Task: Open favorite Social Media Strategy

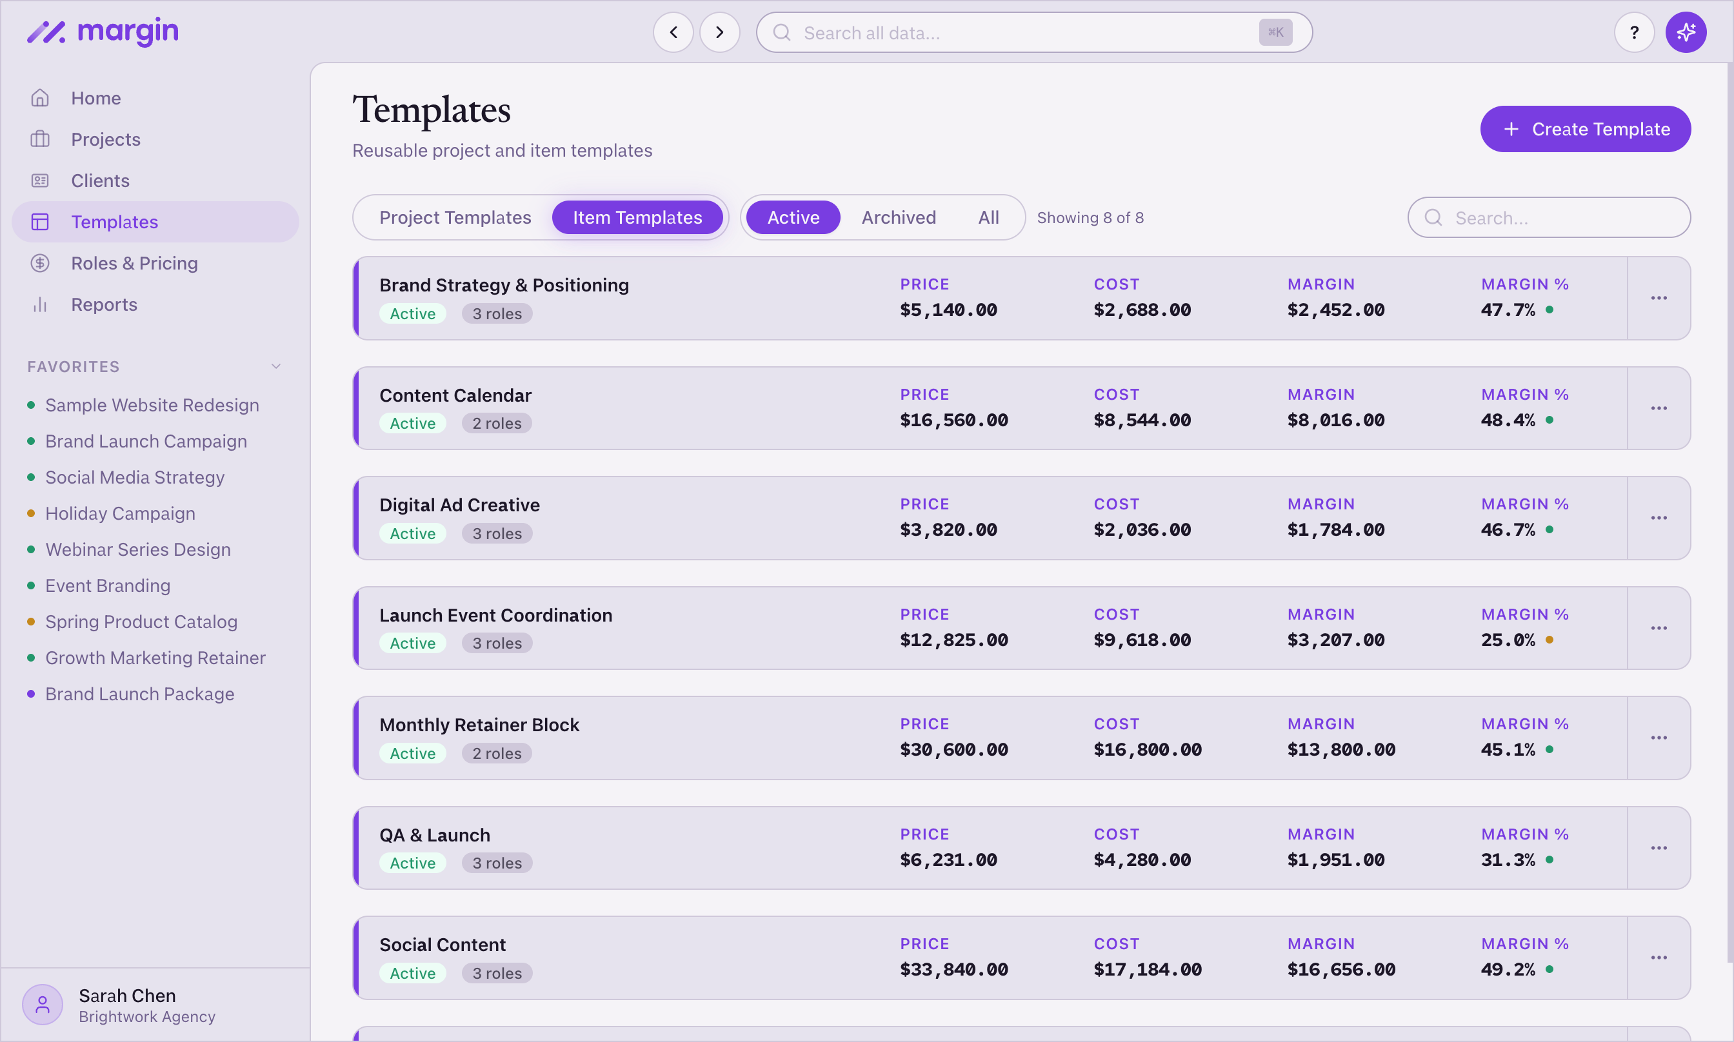Action: [135, 477]
